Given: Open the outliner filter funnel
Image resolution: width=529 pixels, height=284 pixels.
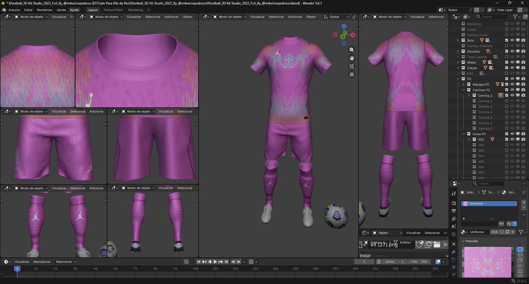Looking at the screenshot, I should [x=514, y=17].
